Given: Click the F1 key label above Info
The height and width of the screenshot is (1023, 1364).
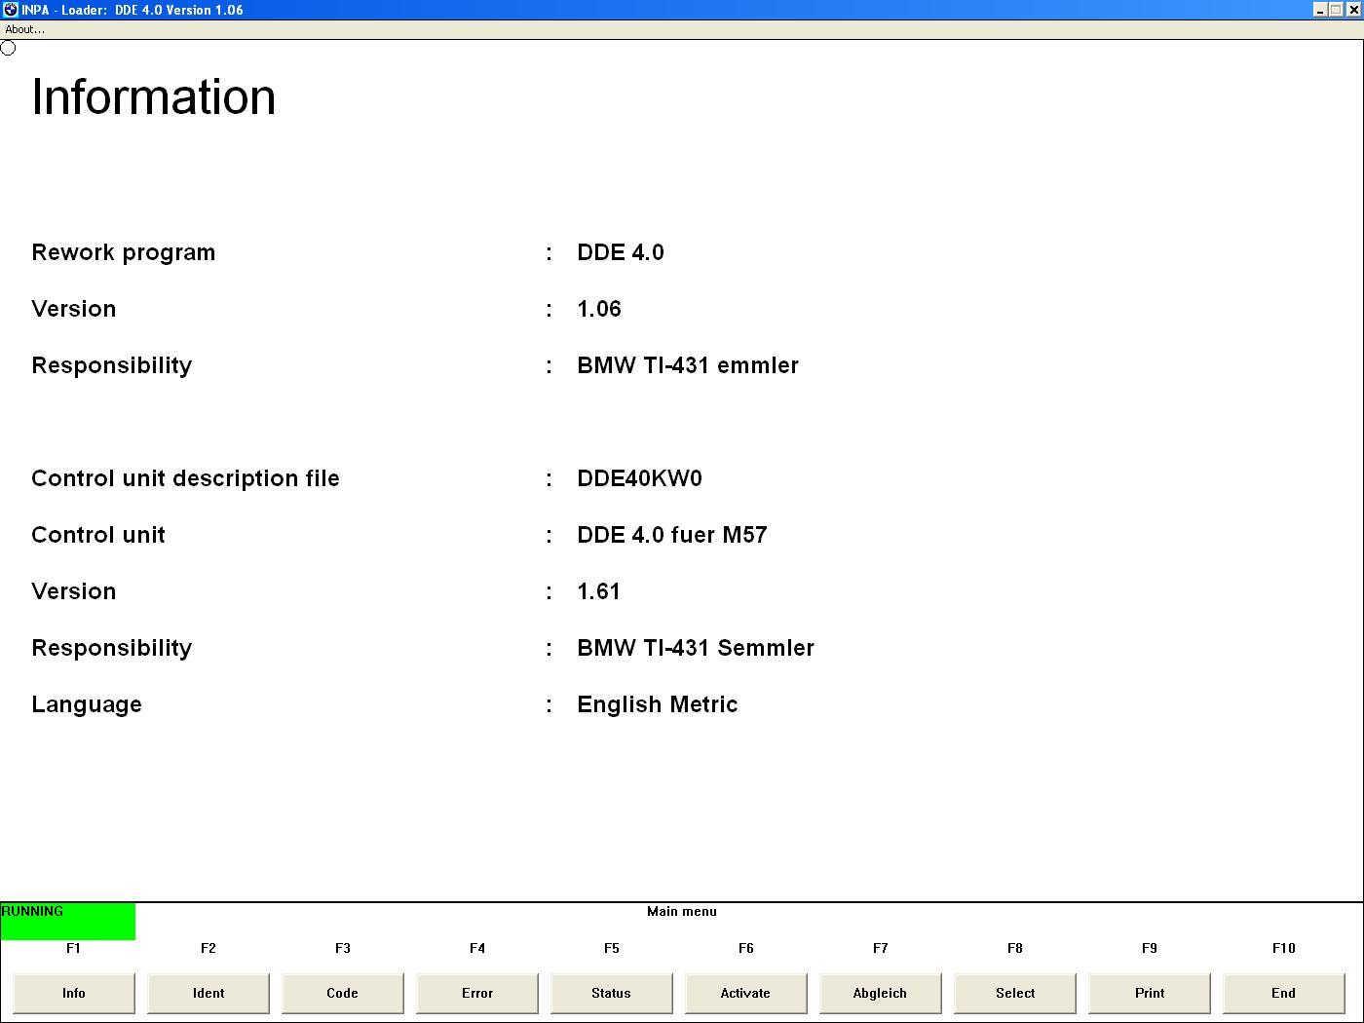Looking at the screenshot, I should click(74, 948).
